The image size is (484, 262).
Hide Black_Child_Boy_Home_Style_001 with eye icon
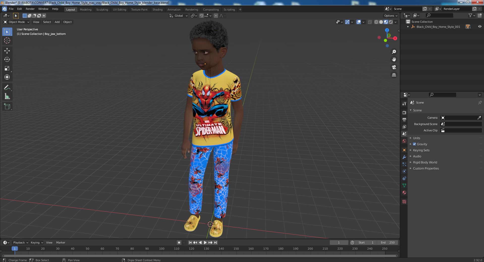[480, 27]
